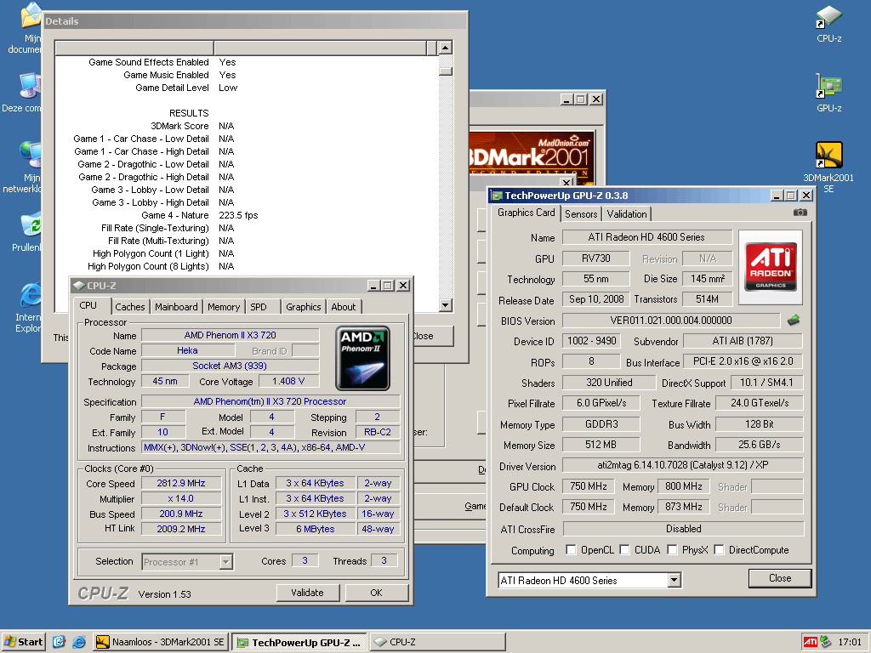871x653 pixels.
Task: Click the GPU-Z screenshot camera icon
Action: tap(800, 213)
